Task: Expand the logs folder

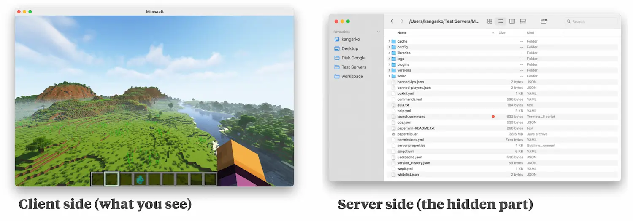Action: (x=389, y=59)
